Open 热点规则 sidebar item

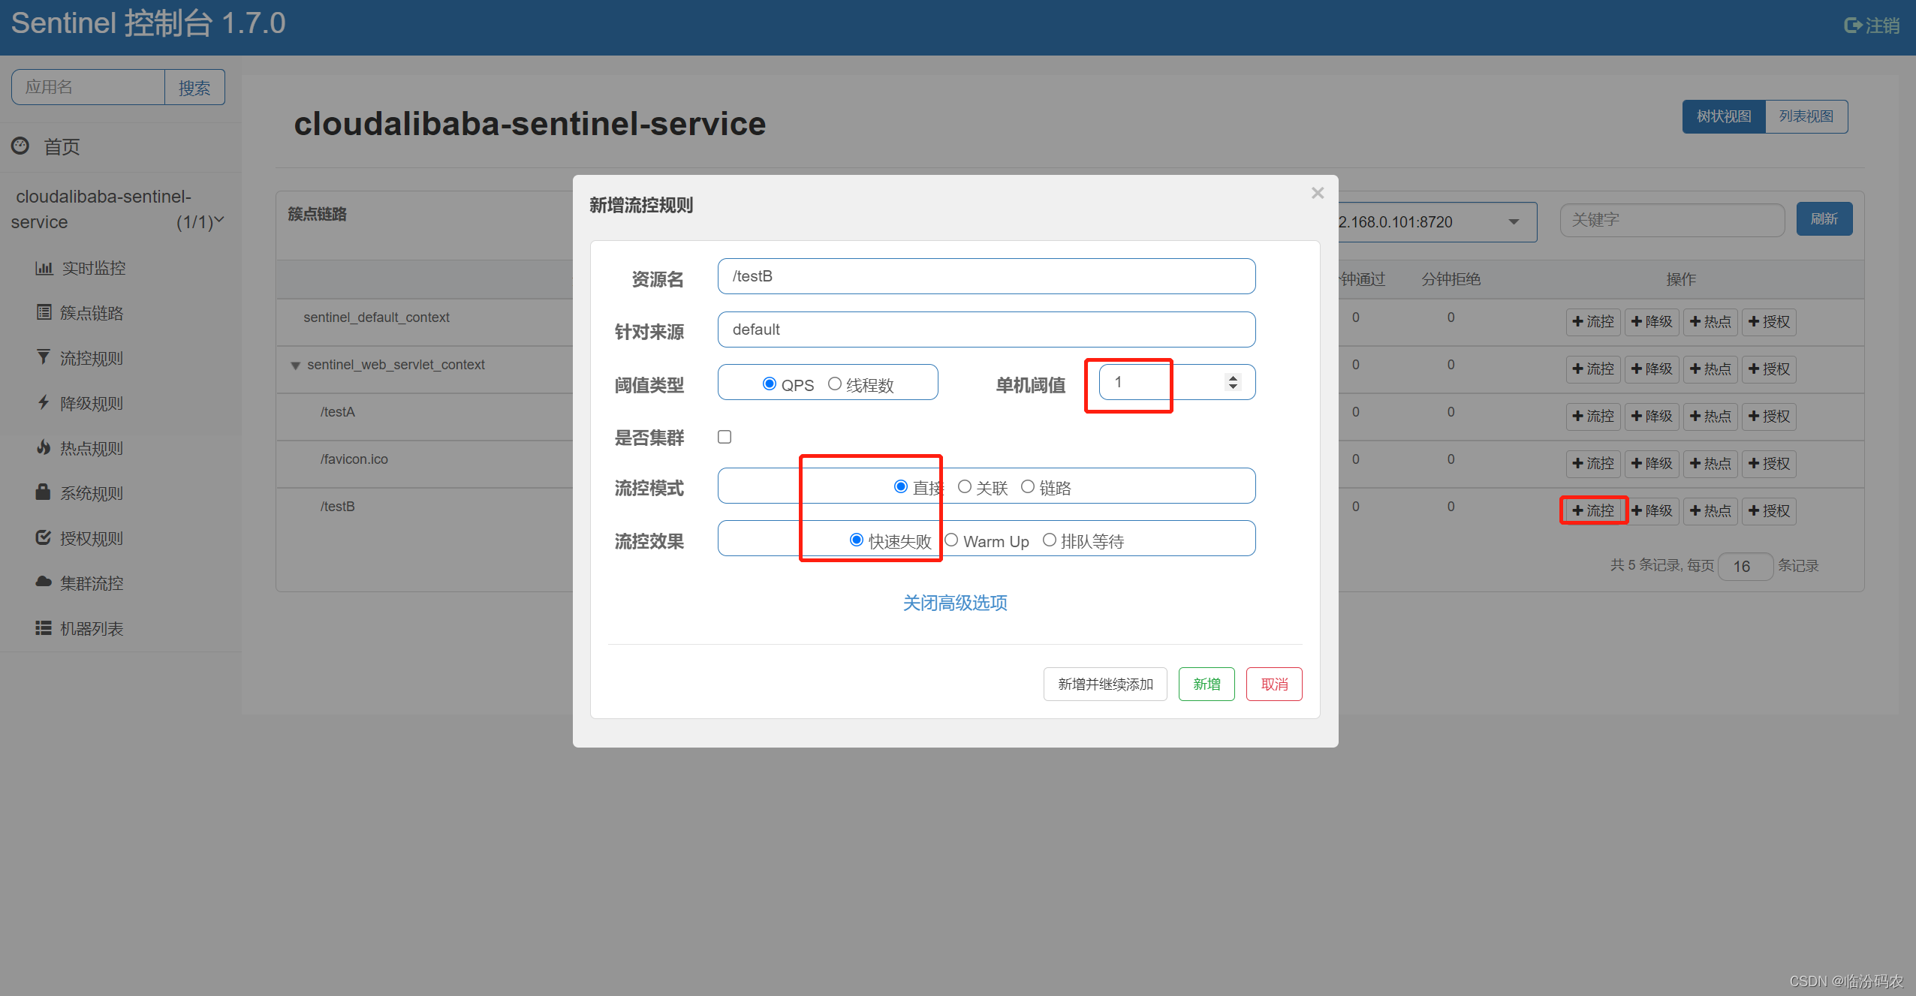(80, 448)
